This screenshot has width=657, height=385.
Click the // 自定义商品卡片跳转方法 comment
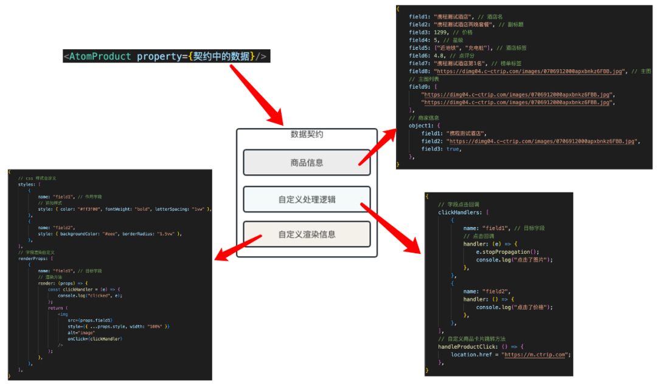tap(472, 339)
